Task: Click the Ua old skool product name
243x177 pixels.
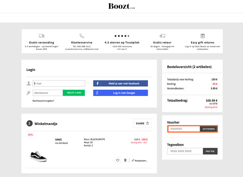Action: (x=61, y=143)
